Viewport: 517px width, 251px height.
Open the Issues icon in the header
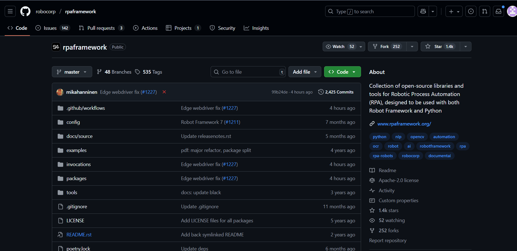tap(471, 11)
